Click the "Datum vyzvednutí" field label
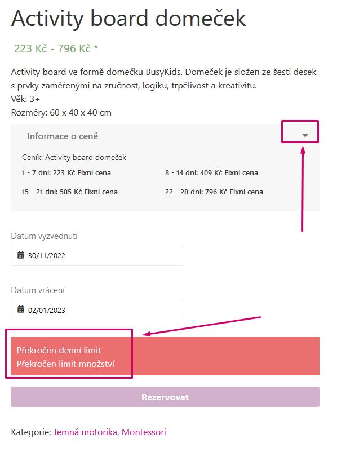 point(44,236)
